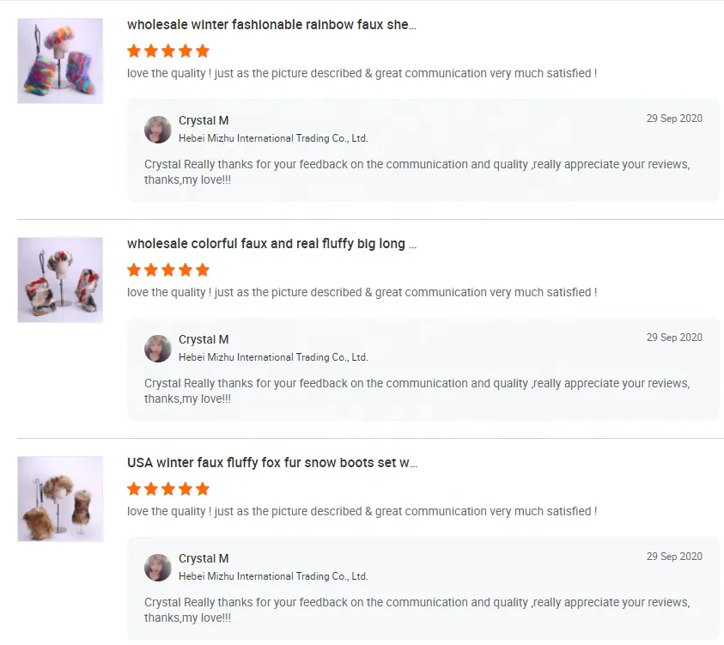Open the fox fur snow boots product thumbnail
This screenshot has width=724, height=645.
(60, 499)
